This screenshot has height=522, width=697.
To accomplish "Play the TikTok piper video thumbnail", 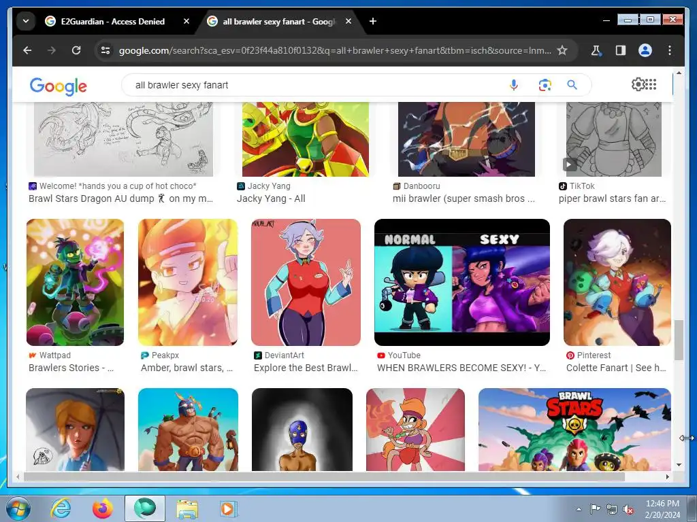I will (570, 164).
